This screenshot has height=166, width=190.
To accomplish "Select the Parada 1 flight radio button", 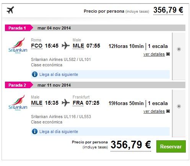I will 179,49.
